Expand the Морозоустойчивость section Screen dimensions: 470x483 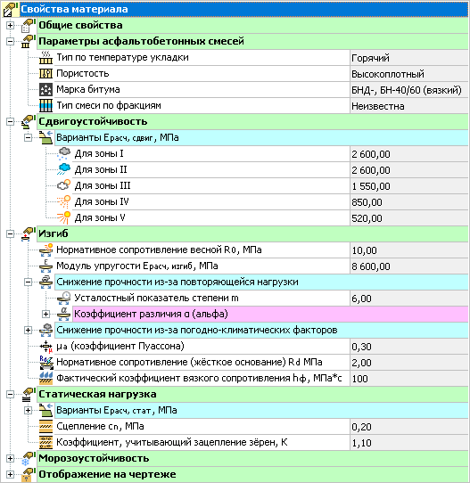pyautogui.click(x=10, y=459)
